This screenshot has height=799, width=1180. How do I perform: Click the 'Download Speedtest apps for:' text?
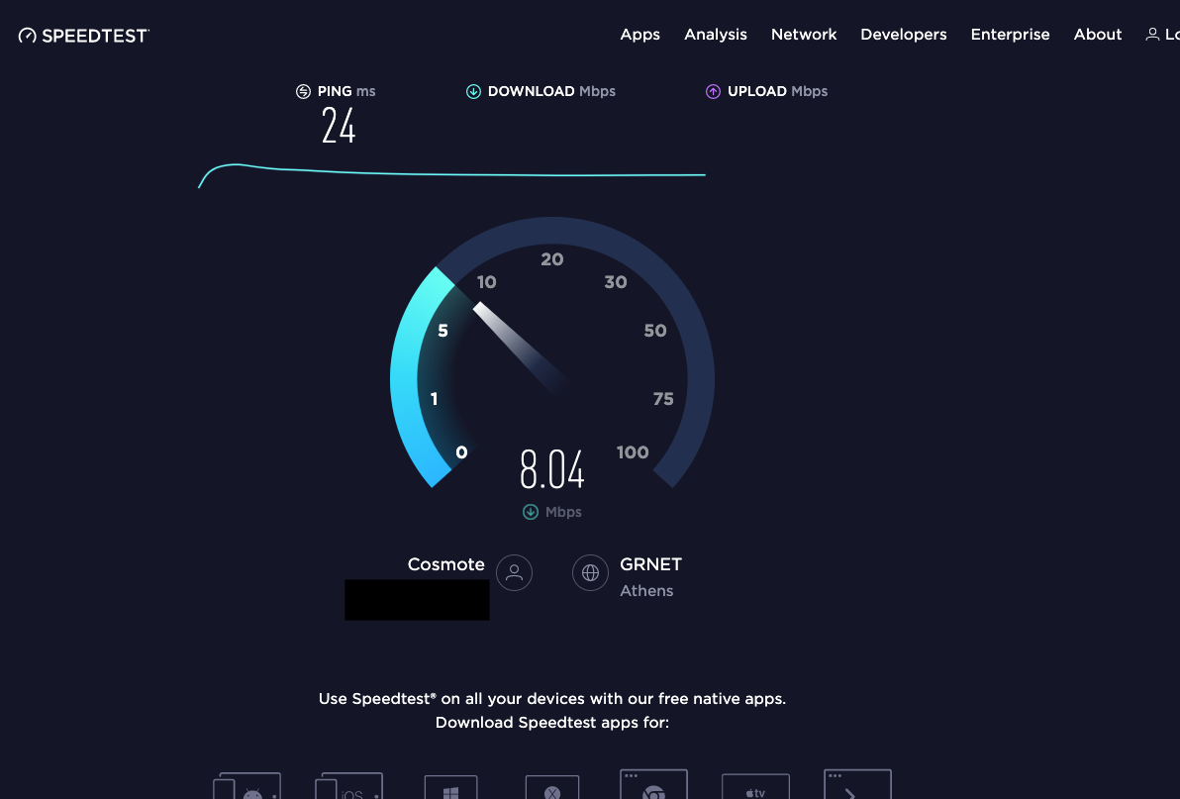point(551,722)
